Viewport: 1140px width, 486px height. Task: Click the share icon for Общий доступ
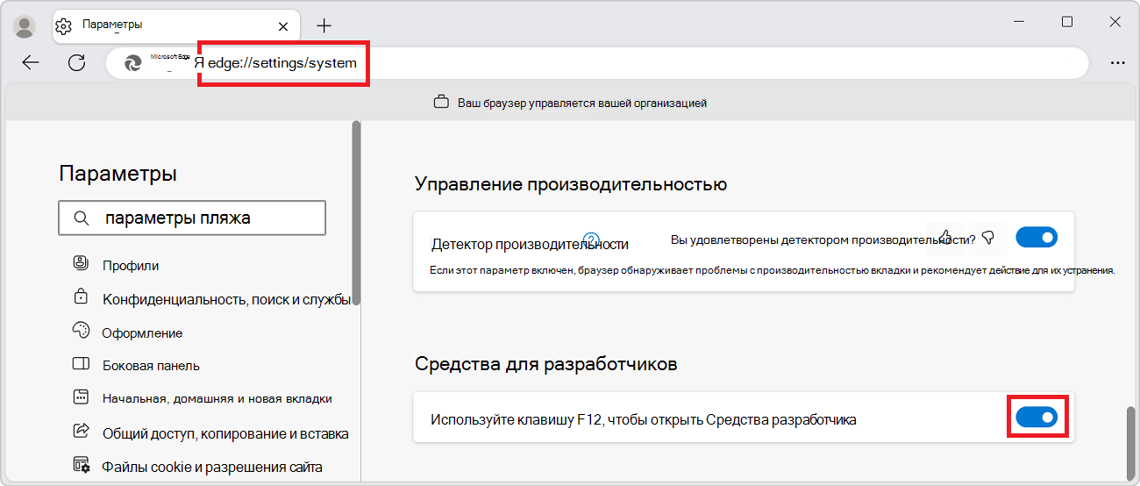[81, 431]
